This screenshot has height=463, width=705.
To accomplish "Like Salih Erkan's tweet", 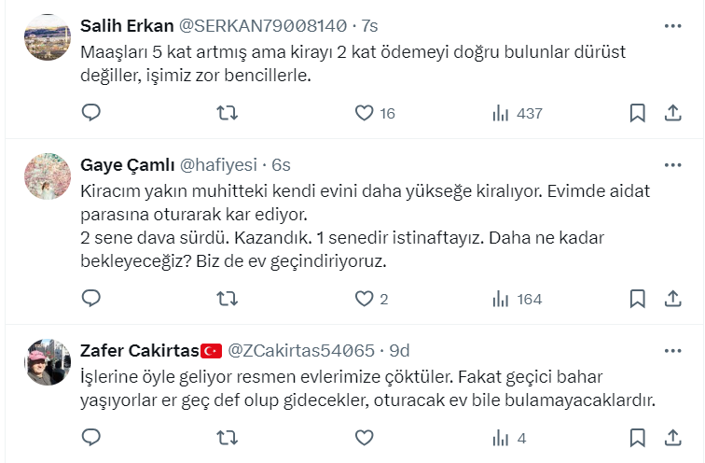I will pyautogui.click(x=365, y=113).
